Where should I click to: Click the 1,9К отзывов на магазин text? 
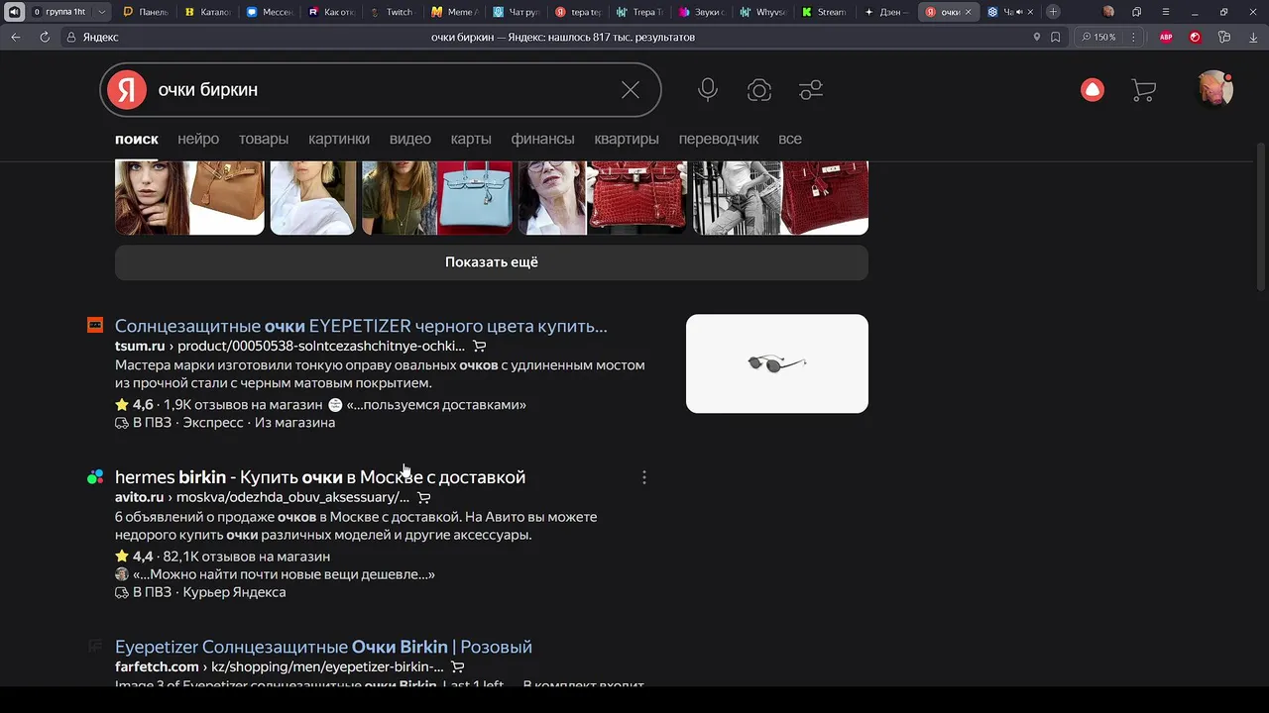[243, 404]
